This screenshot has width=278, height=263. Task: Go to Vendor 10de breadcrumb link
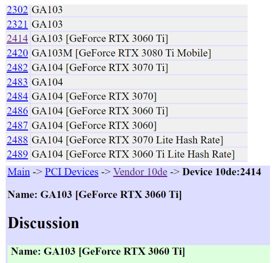click(140, 172)
